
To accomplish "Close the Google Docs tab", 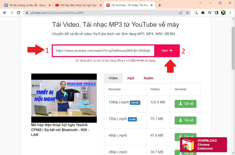I will pos(50,5).
